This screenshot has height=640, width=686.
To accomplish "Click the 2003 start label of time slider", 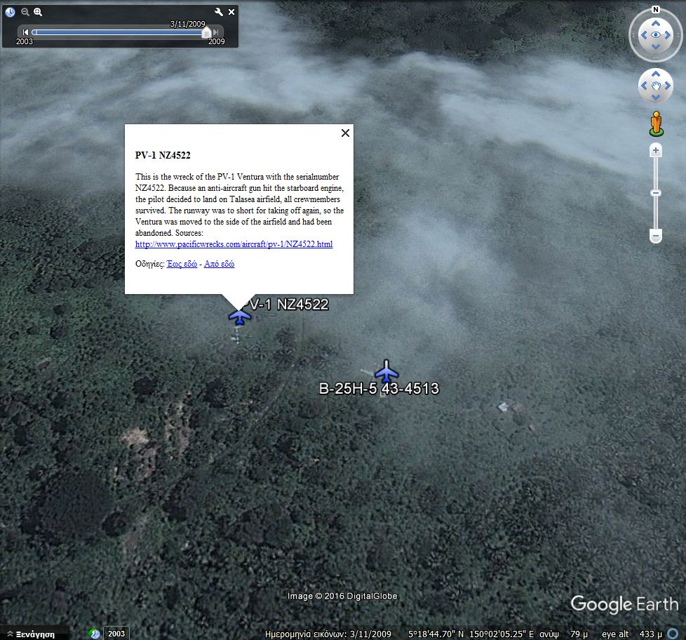I will click(25, 41).
